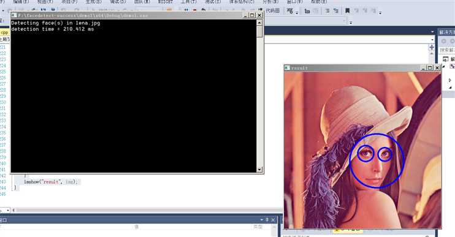
Task: Pin the bottom output panel
Action: pyautogui.click(x=267, y=220)
